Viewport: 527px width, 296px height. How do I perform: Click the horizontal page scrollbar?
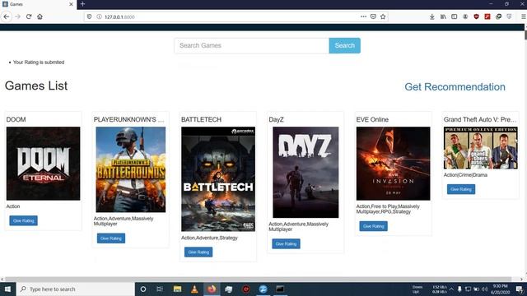coord(258,280)
